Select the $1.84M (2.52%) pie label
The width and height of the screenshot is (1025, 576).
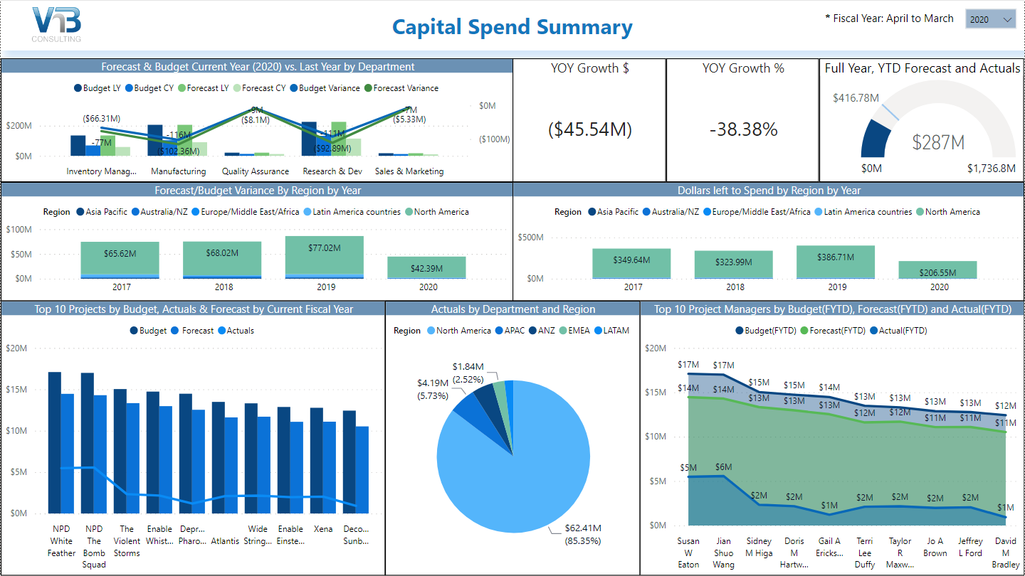(x=468, y=372)
